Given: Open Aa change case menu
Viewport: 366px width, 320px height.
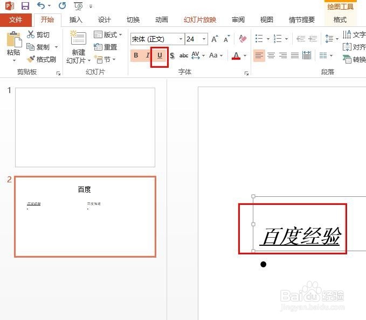Looking at the screenshot, I should 216,55.
